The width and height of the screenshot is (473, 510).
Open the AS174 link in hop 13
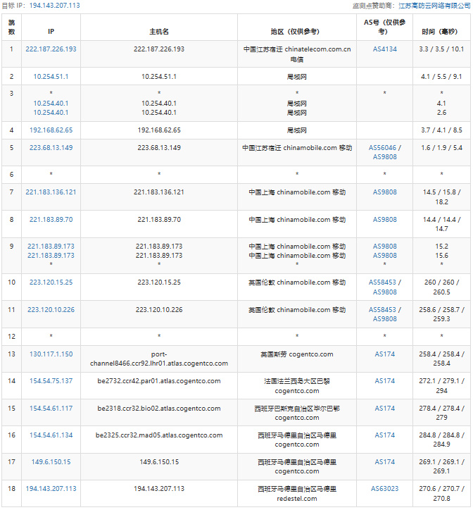click(385, 354)
